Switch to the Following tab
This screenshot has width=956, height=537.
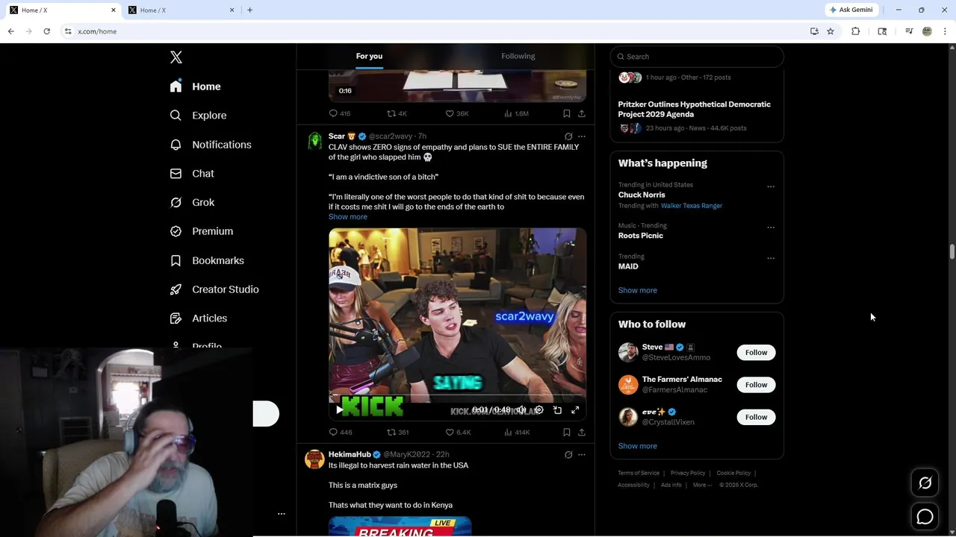pos(518,56)
